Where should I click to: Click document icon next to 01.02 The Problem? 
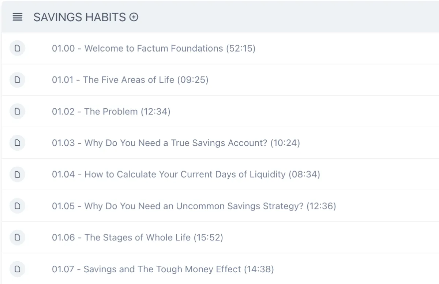(17, 111)
